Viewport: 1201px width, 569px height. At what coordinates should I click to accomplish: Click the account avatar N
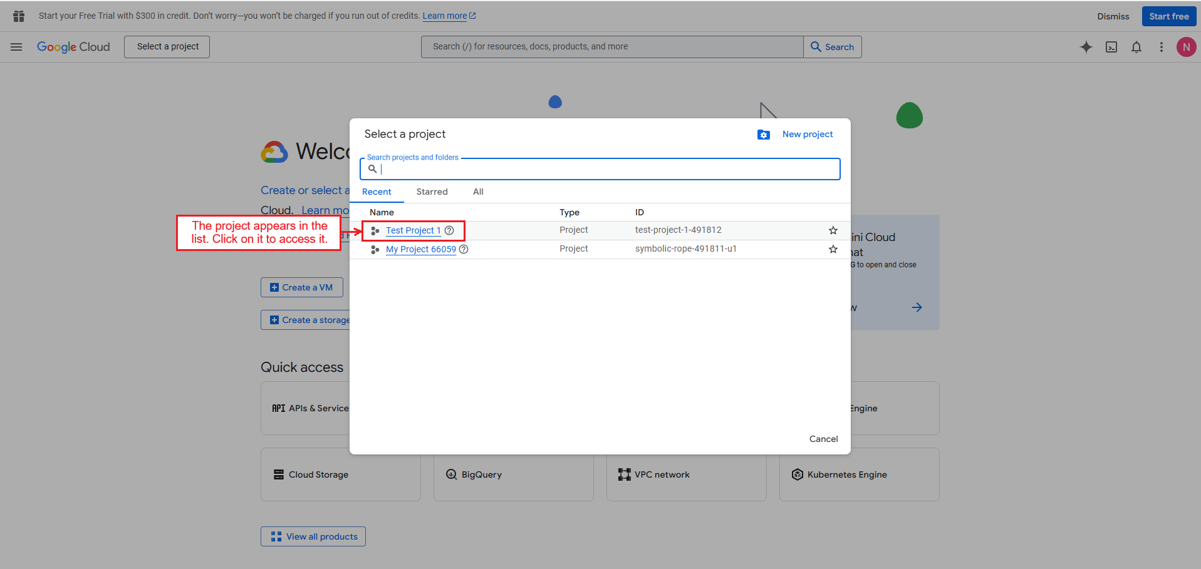1186,47
